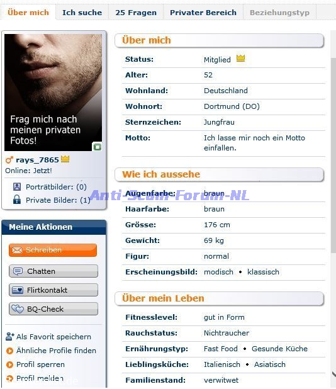The width and height of the screenshot is (336, 389).
Task: Click the padlock icon for Private Bilder
Action: [17, 200]
